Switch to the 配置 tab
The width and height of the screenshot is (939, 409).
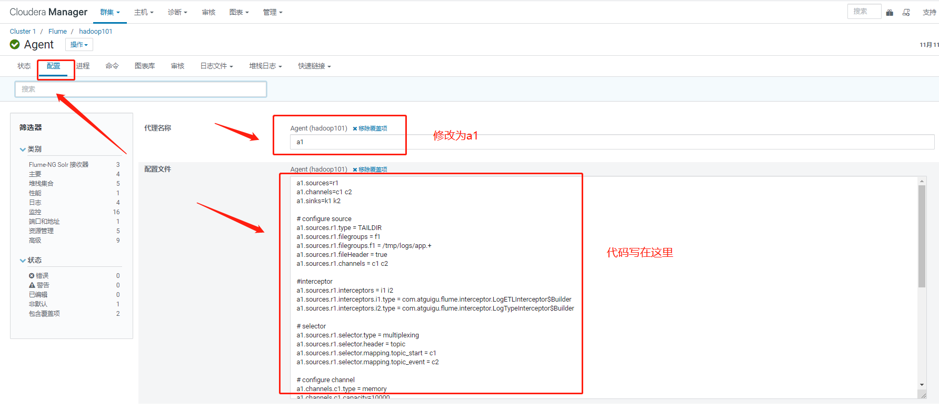tap(54, 66)
